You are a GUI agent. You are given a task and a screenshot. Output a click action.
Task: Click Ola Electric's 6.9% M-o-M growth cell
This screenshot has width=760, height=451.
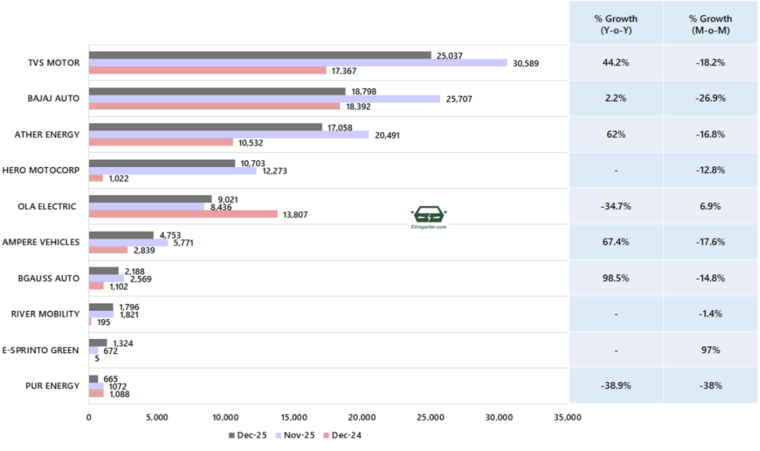pos(710,206)
